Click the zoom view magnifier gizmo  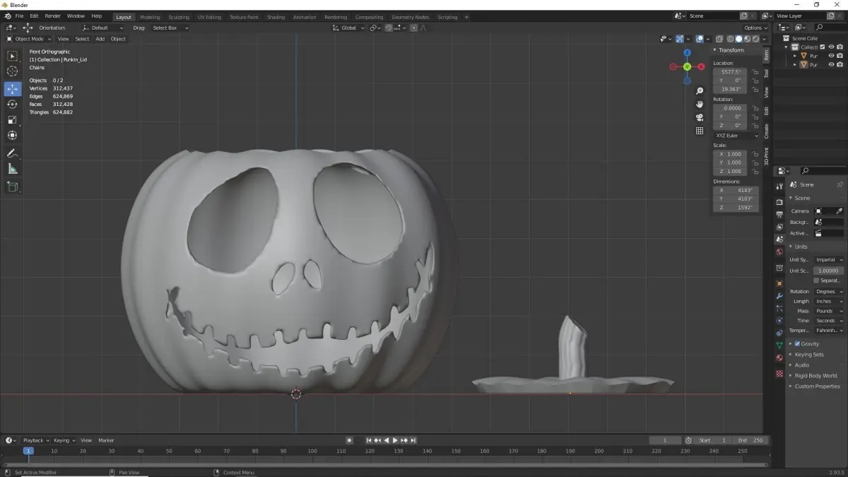coord(700,91)
